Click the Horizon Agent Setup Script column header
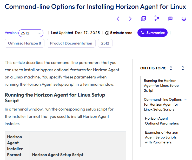192x160 pixels. pos(58,155)
